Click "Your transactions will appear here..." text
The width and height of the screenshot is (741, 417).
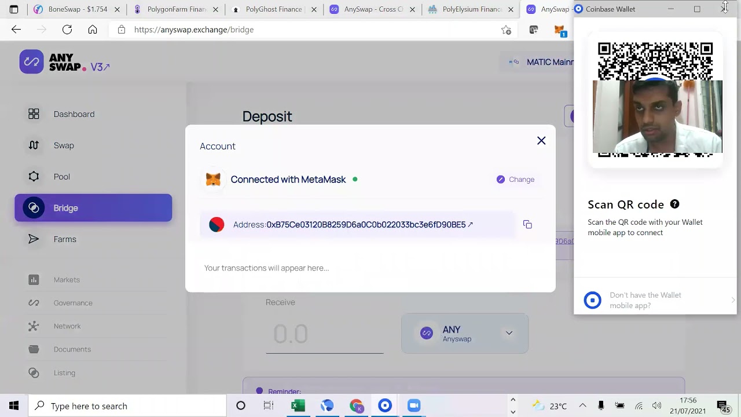click(266, 268)
